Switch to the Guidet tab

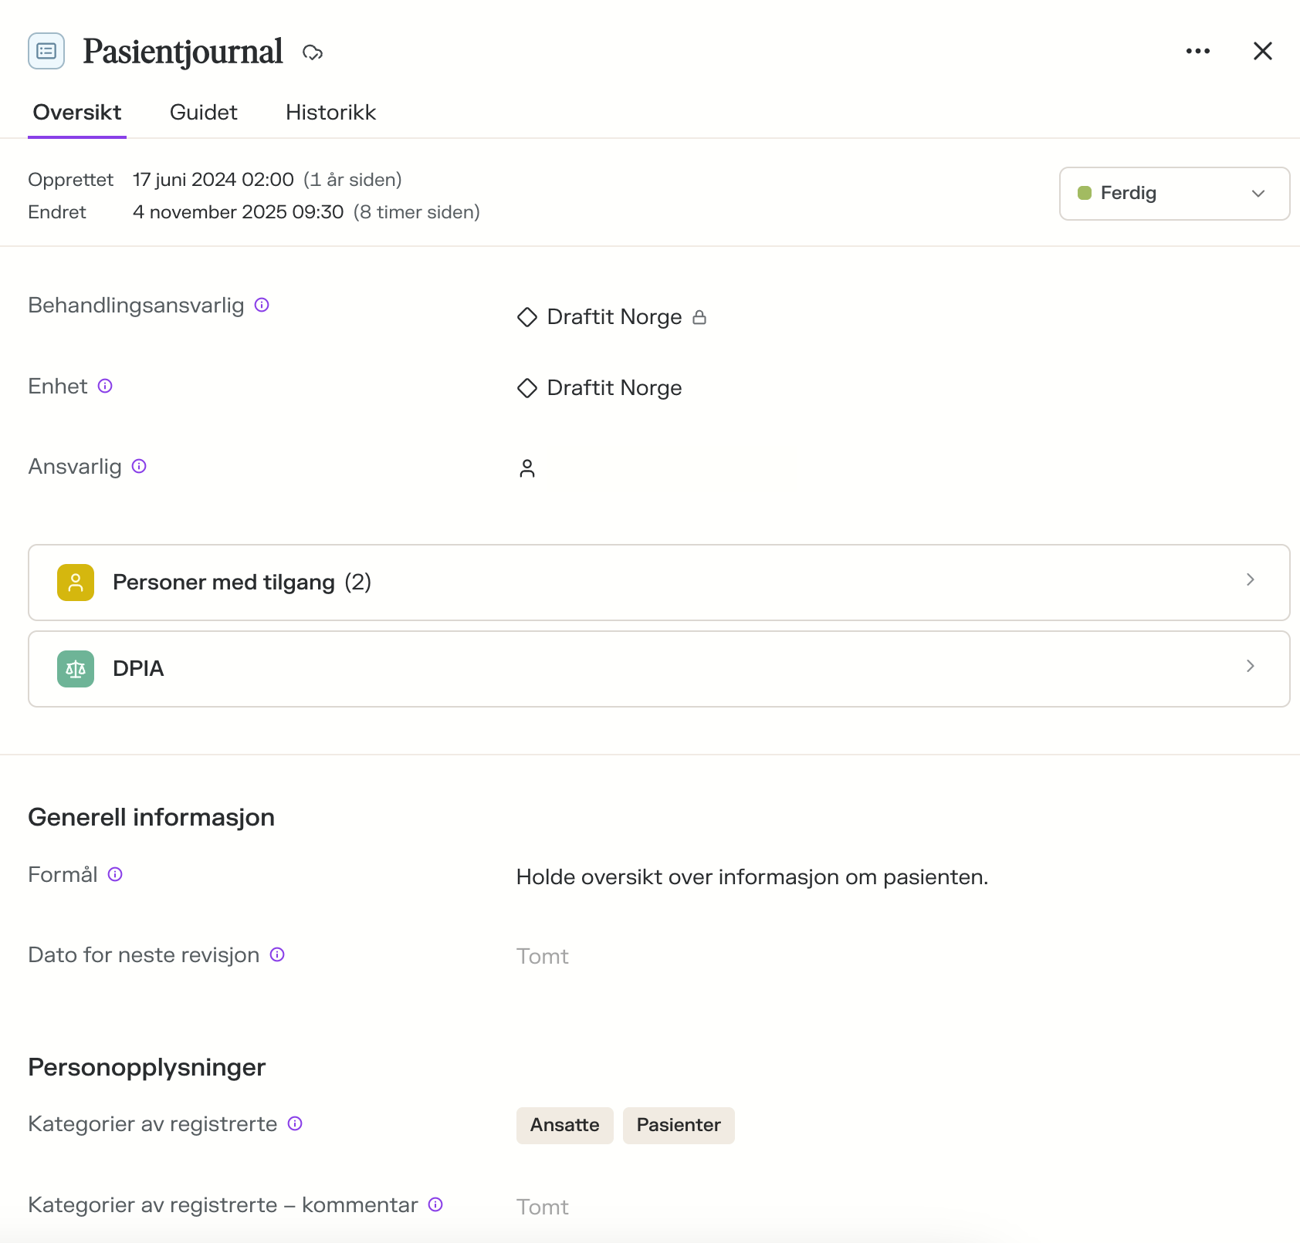[x=203, y=113]
